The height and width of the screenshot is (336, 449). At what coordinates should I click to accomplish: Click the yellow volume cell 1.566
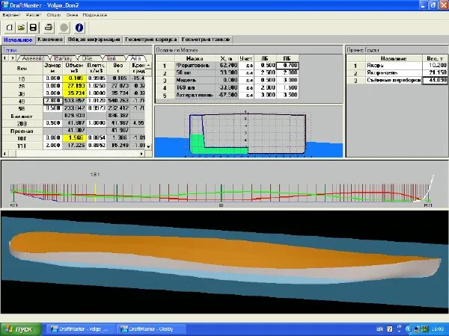click(x=74, y=137)
